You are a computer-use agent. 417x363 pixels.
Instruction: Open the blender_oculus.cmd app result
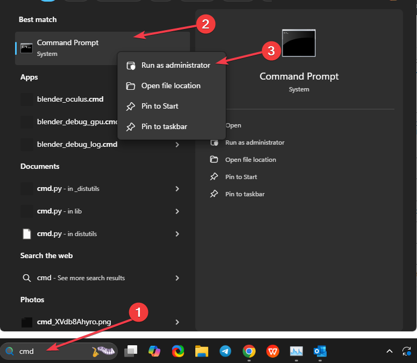coord(70,99)
